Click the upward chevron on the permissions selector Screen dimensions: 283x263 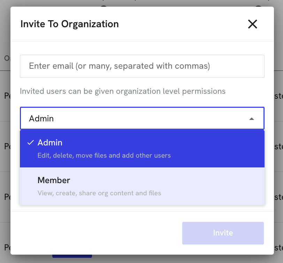tap(252, 118)
